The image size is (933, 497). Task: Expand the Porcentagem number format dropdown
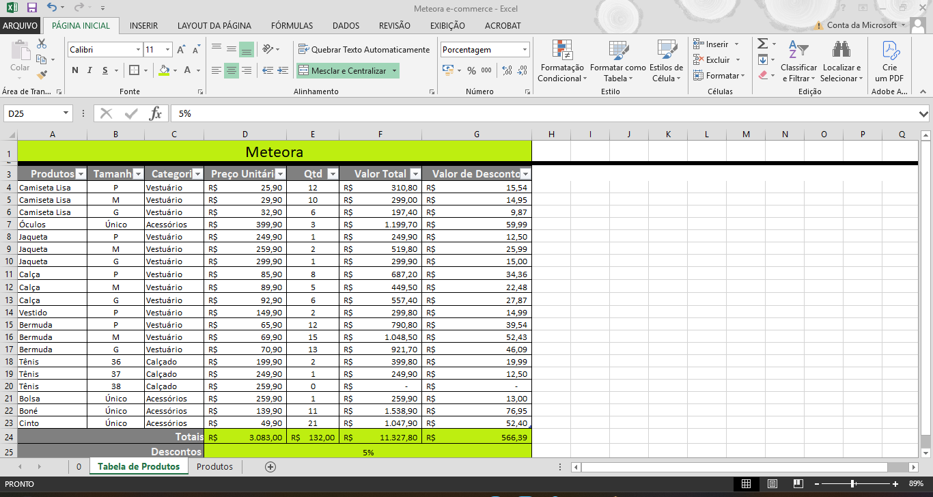tap(525, 50)
